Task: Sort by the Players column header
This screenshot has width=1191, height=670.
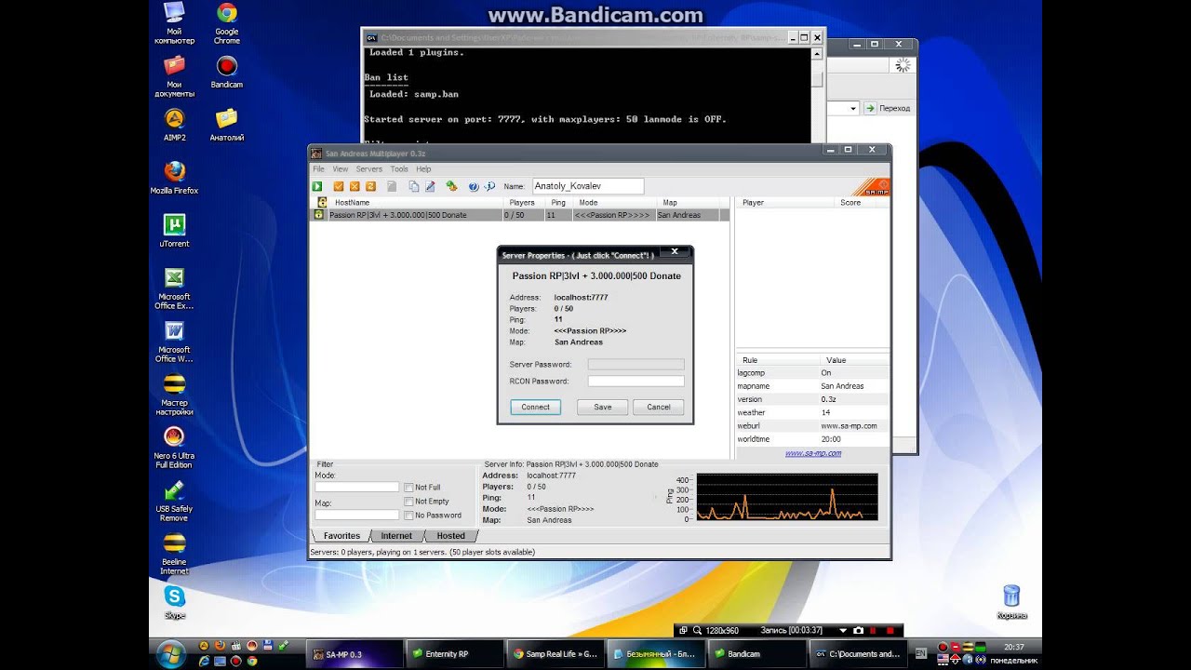Action: [525, 202]
